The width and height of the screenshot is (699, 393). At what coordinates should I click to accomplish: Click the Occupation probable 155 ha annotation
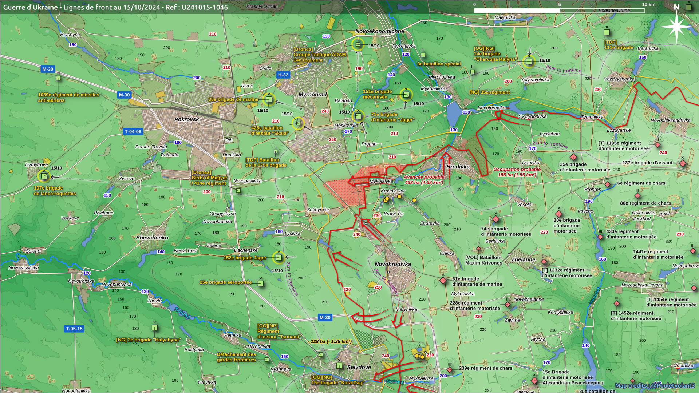(517, 172)
